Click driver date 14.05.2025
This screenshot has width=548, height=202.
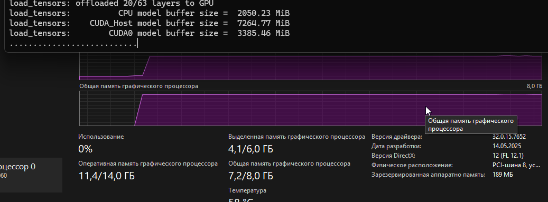click(506, 146)
